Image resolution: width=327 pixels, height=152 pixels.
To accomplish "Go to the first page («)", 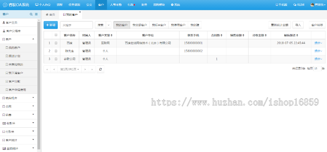I will pos(47,69).
